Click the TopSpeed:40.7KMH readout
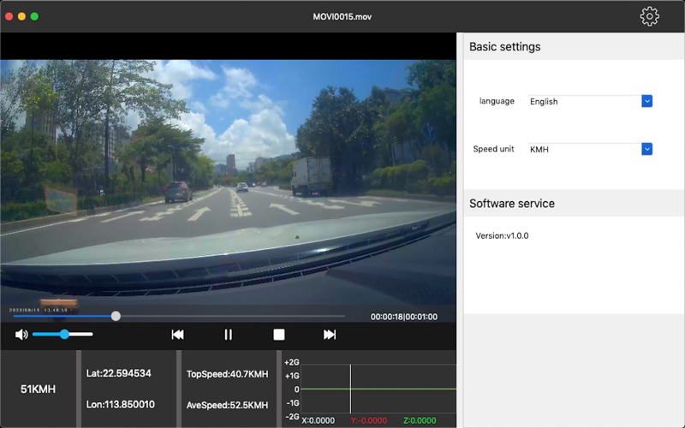 [x=227, y=374]
